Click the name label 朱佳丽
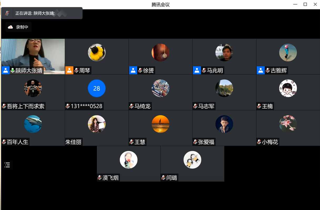 73,142
